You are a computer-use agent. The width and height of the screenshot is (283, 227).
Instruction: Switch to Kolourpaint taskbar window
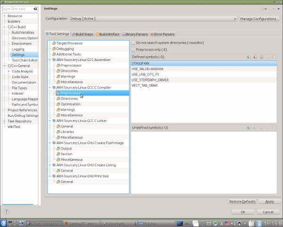click(x=119, y=224)
